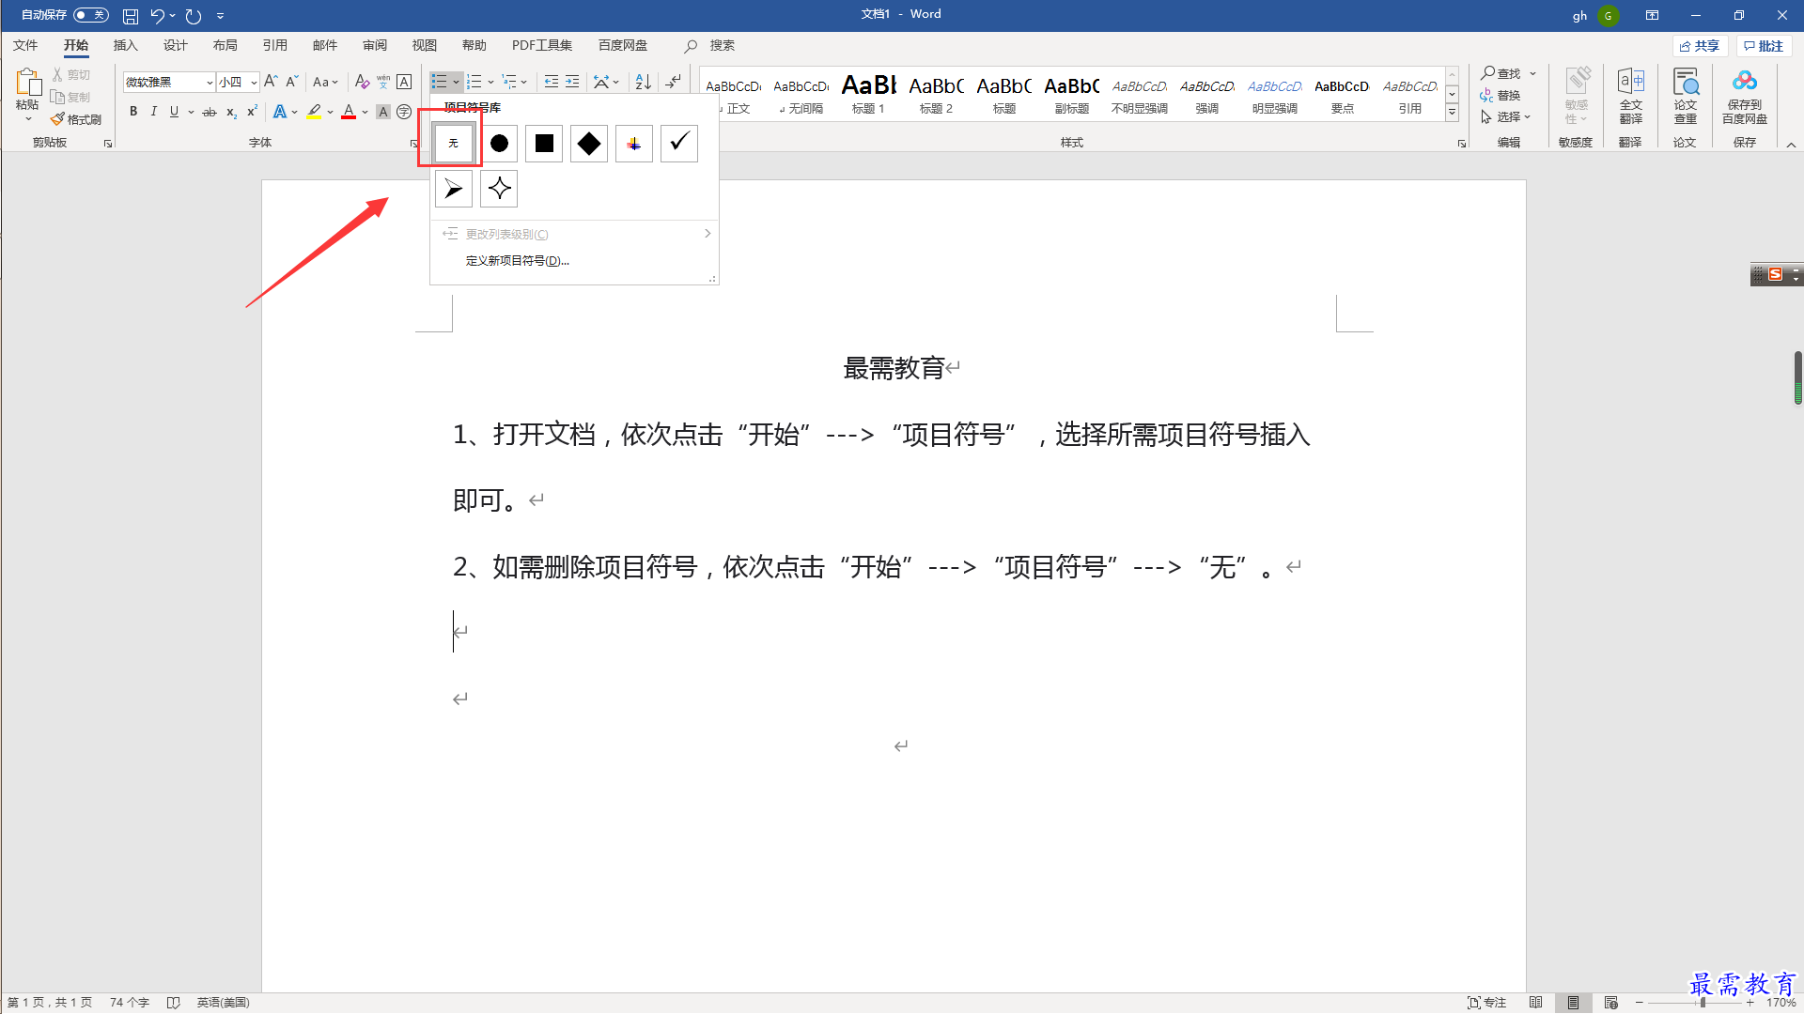
Task: Increase font size with the A-up icon
Action: 271,82
